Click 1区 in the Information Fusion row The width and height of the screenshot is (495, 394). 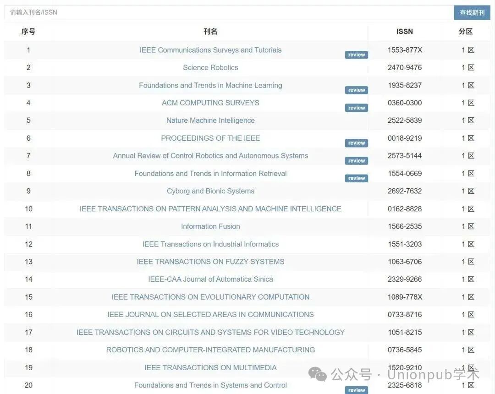pyautogui.click(x=468, y=226)
